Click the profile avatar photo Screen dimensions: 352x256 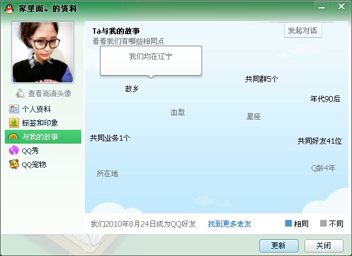click(43, 52)
